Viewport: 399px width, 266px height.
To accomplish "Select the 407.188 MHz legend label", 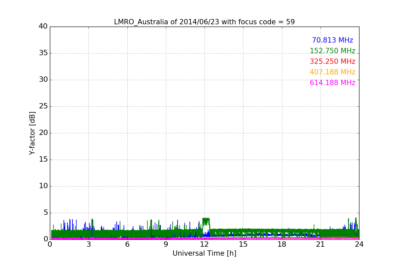I will 332,72.
